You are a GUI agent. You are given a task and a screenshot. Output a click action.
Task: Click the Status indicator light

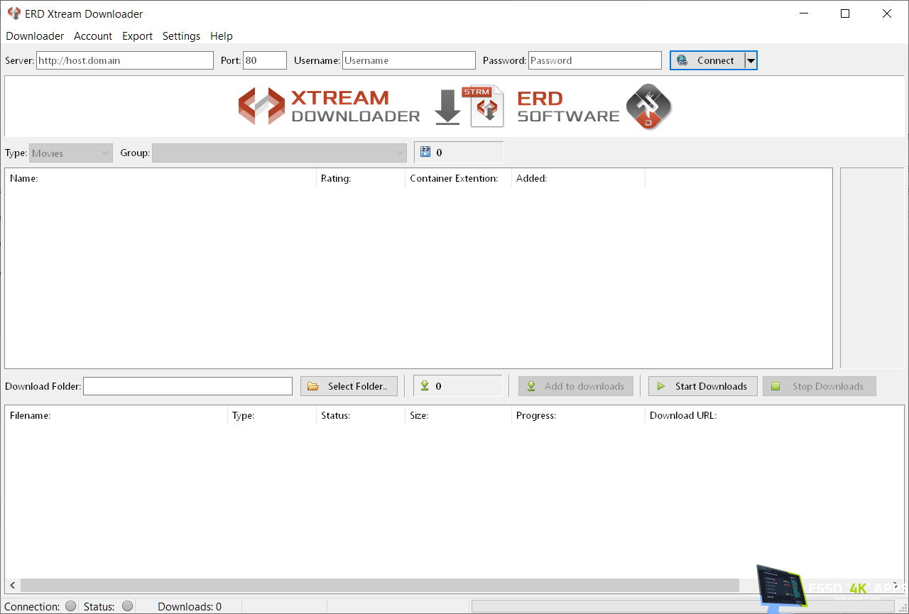[127, 605]
